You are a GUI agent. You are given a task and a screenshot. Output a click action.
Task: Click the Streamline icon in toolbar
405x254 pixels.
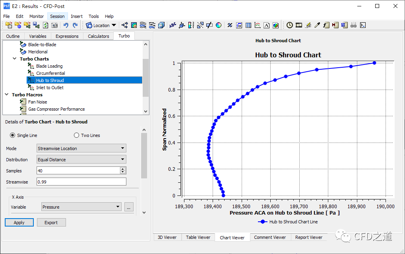[x=143, y=25]
